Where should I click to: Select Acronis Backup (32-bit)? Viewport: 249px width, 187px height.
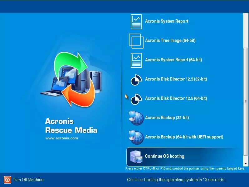point(167,118)
